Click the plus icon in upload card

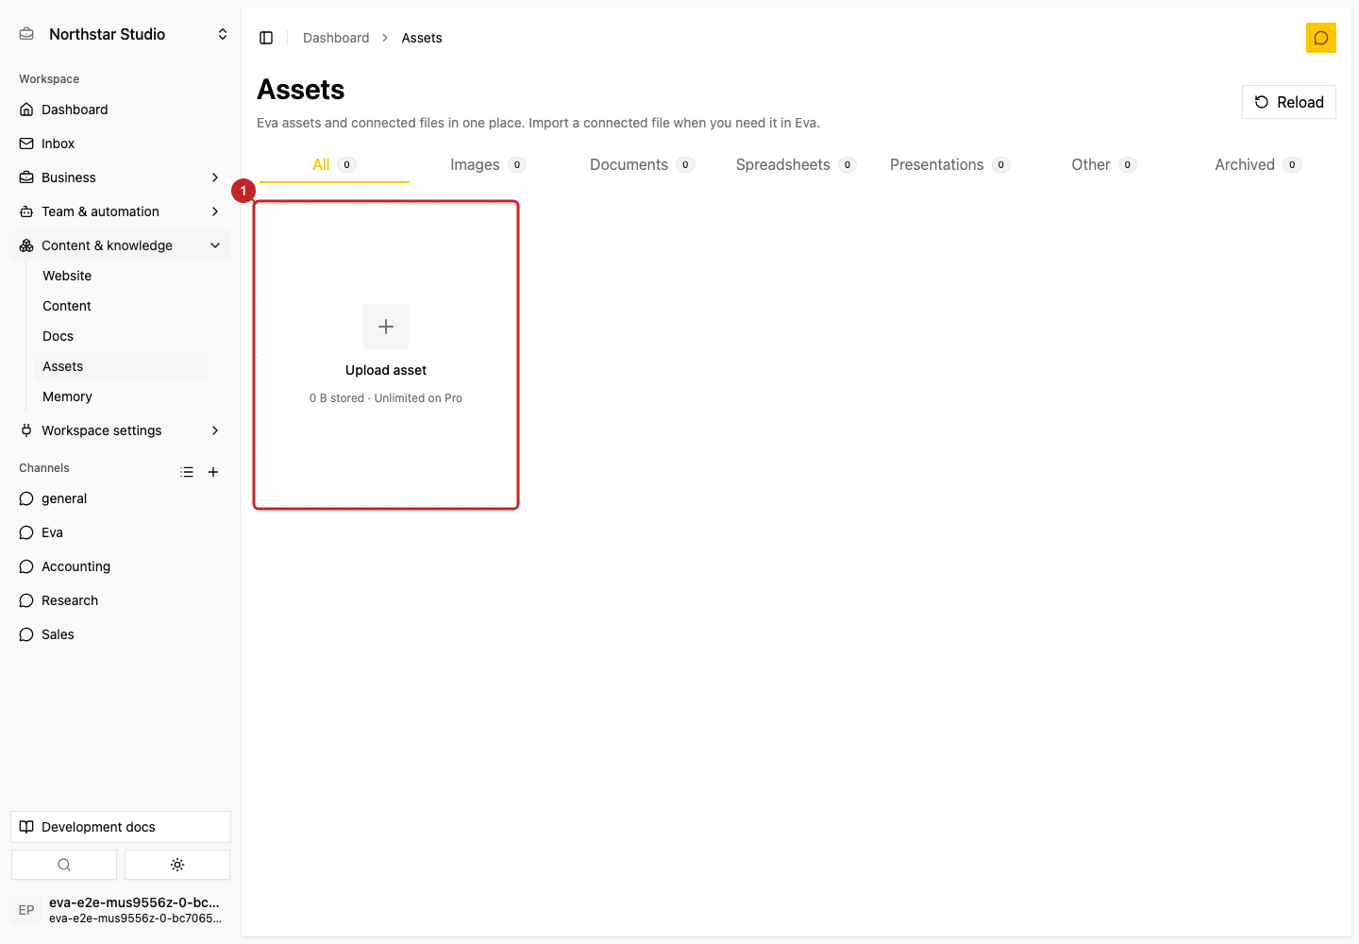point(386,327)
